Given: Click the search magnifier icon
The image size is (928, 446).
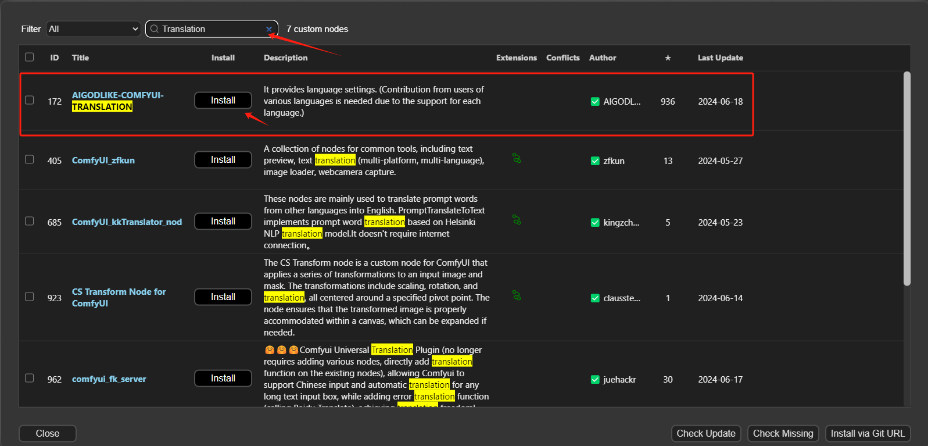Looking at the screenshot, I should pos(155,28).
